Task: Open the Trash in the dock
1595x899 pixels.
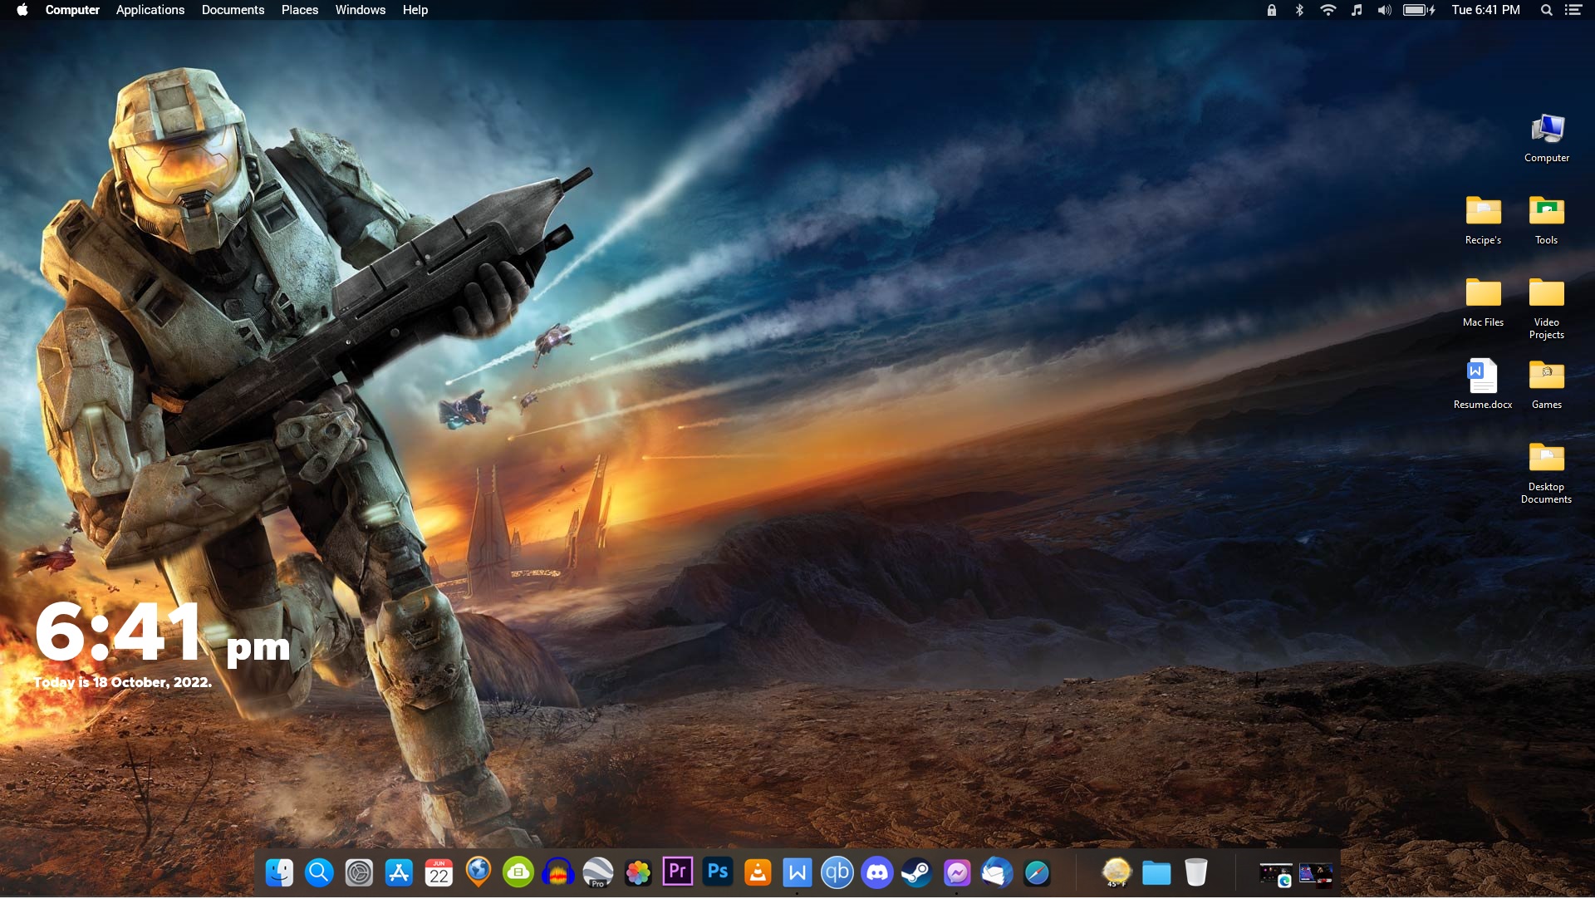Action: point(1195,872)
